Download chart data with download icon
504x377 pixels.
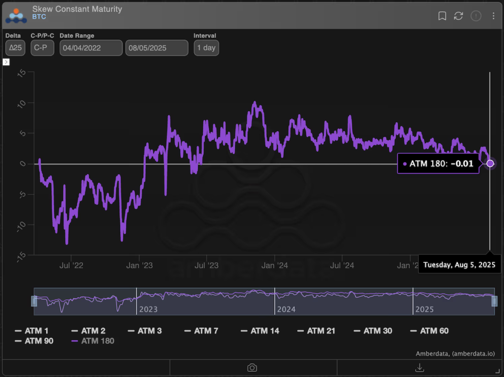(420, 368)
